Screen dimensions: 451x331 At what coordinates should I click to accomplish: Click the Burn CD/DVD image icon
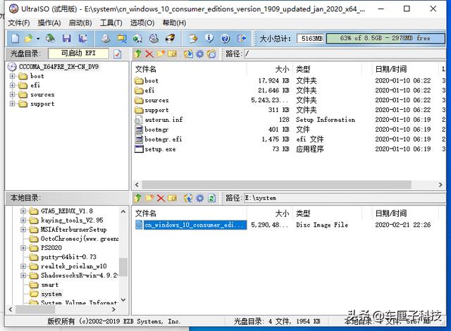171,39
